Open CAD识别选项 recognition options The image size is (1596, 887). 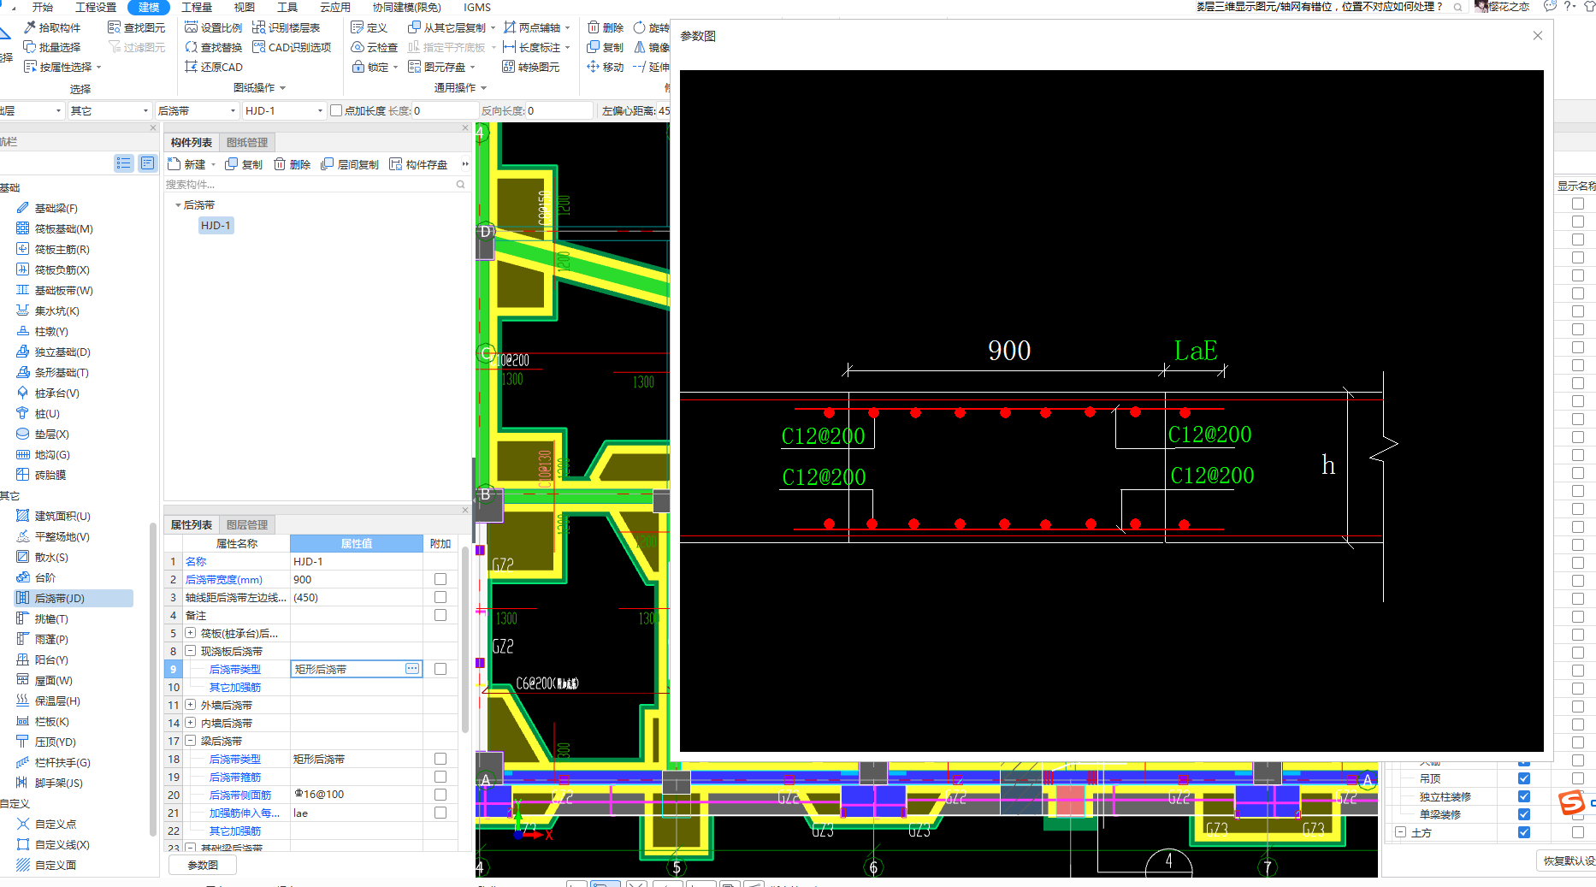(292, 47)
